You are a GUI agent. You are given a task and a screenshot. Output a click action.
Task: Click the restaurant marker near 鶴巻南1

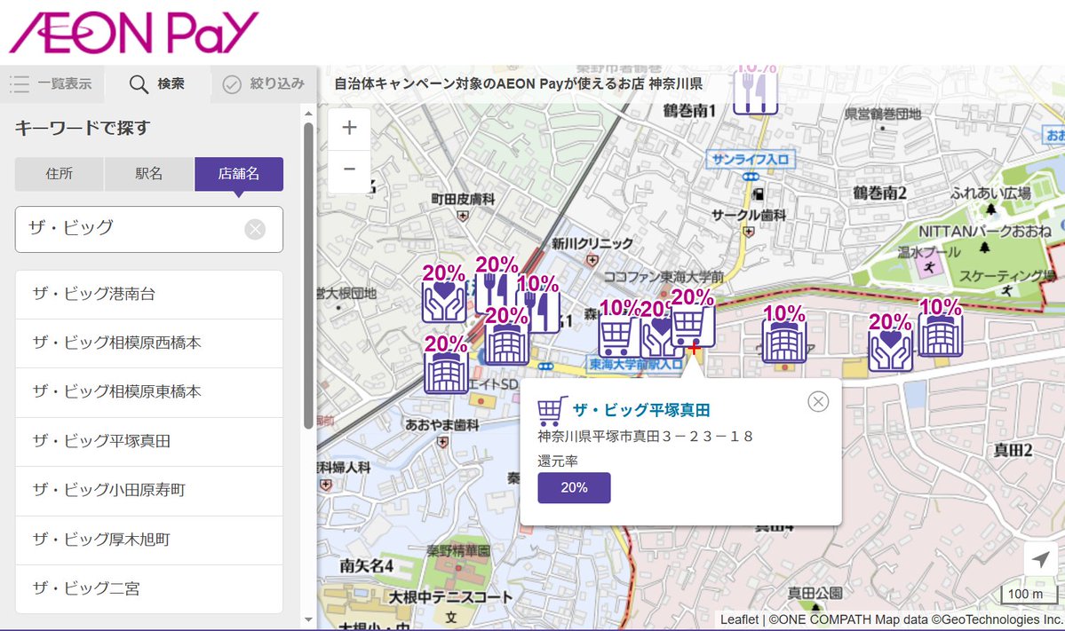click(x=755, y=92)
